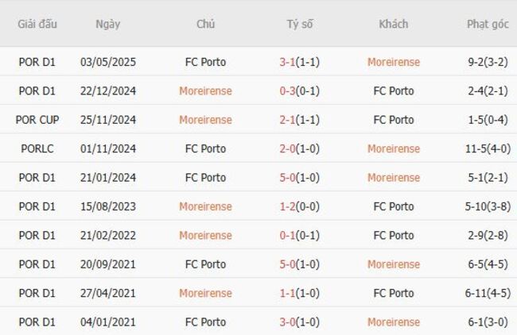Select the 'Ngày' column header
The image size is (517, 335).
point(108,24)
